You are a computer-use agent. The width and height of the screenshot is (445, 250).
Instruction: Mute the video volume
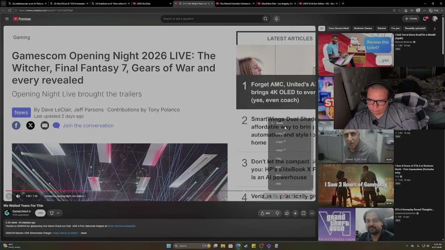[18, 196]
